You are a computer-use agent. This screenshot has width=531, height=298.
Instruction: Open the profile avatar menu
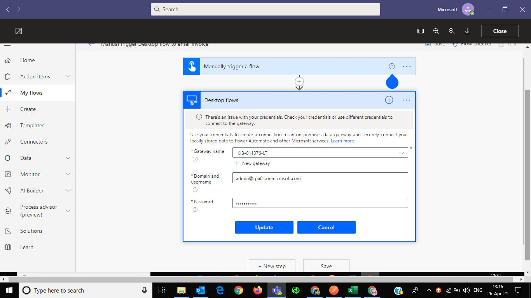click(468, 9)
